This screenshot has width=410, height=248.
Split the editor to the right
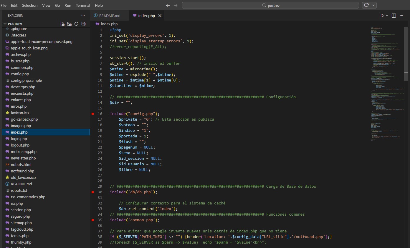point(394,16)
